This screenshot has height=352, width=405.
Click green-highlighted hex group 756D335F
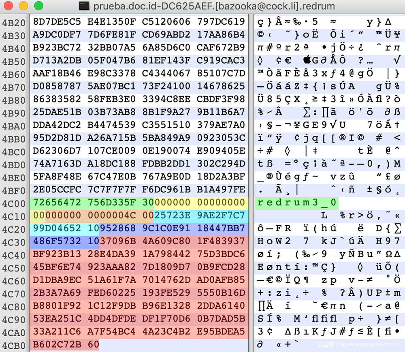(112, 203)
